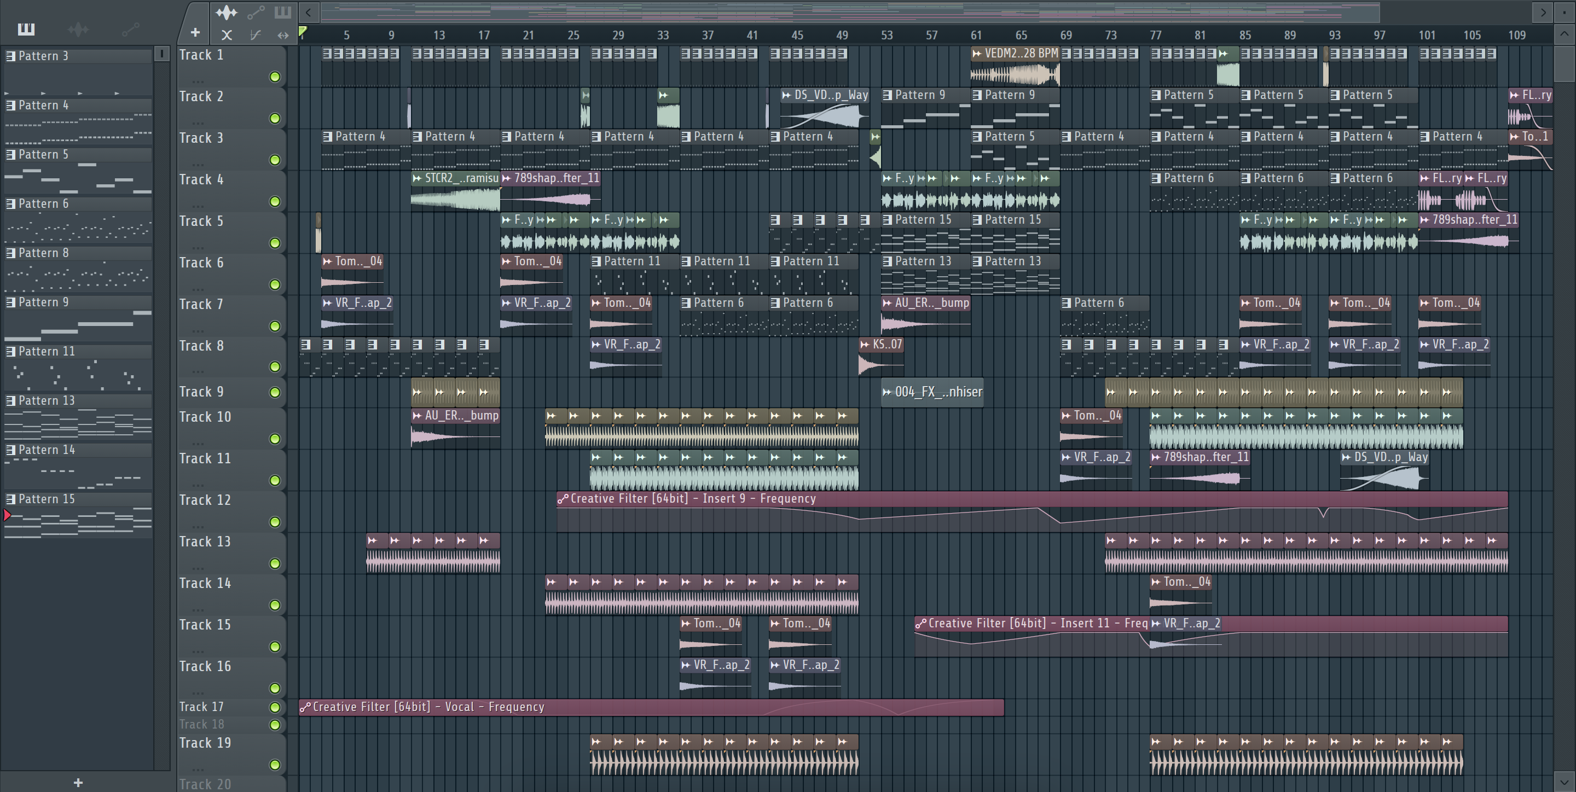Select To..1 clip on Track 3
The width and height of the screenshot is (1576, 792).
click(1530, 149)
